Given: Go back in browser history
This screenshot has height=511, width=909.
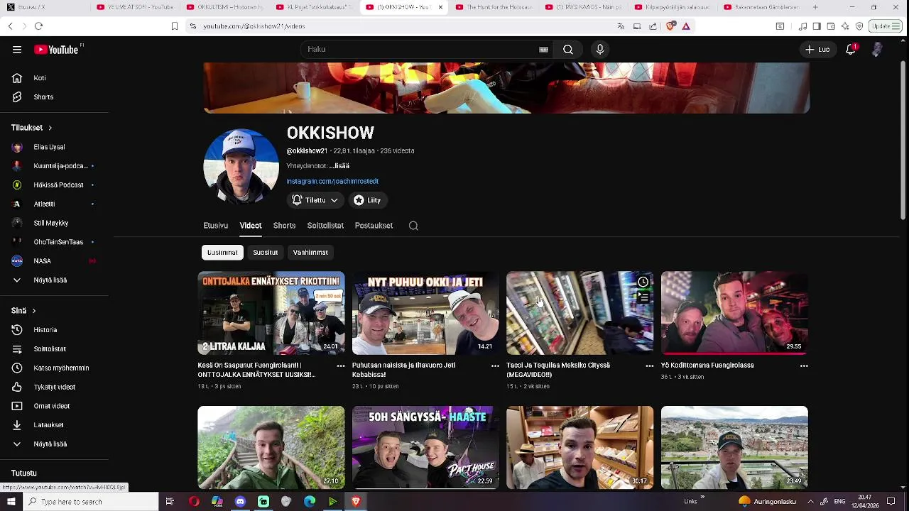Looking at the screenshot, I should (10, 26).
